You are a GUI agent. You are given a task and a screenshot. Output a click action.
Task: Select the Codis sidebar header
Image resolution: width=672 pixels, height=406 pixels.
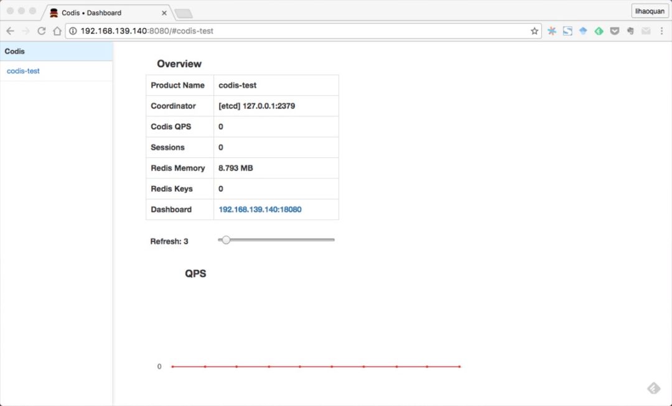pyautogui.click(x=56, y=52)
